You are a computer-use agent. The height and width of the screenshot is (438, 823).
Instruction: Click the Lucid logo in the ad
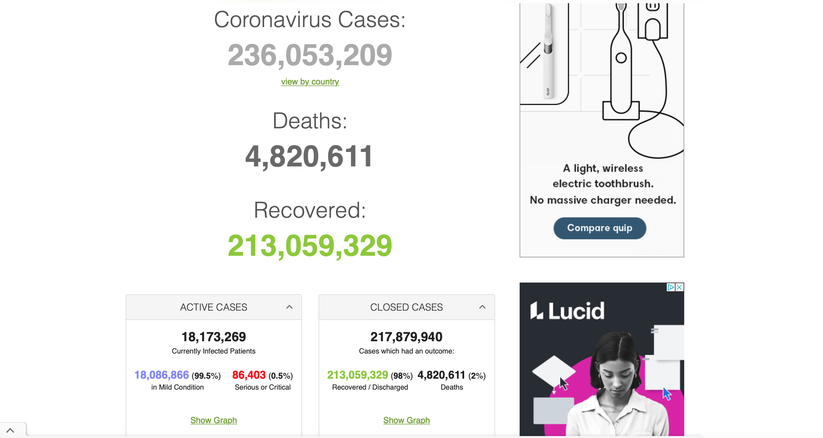pos(567,311)
